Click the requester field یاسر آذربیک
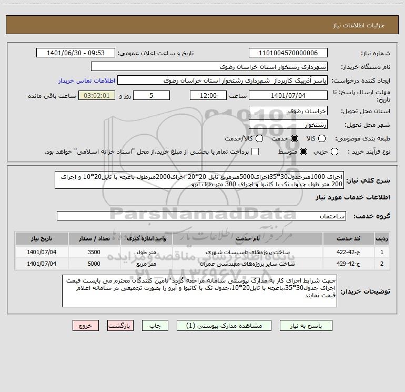 click(222, 81)
